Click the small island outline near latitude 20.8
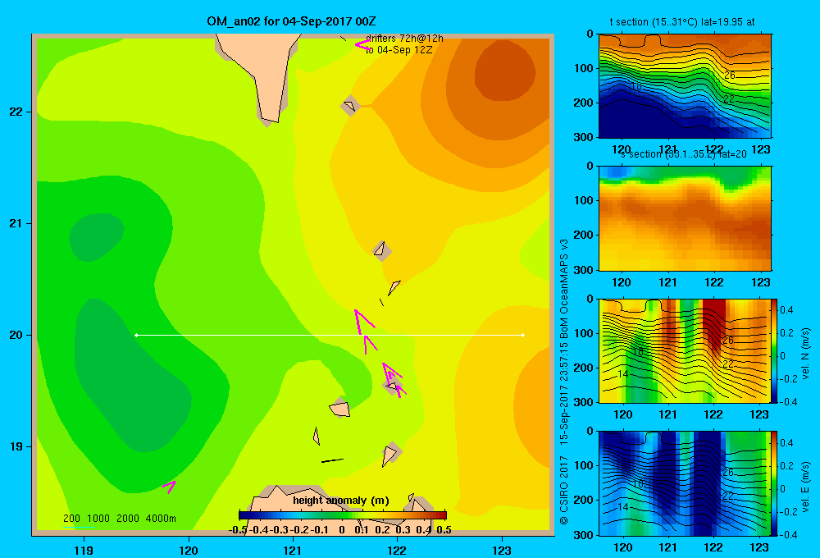The height and width of the screenshot is (558, 820). tap(380, 249)
